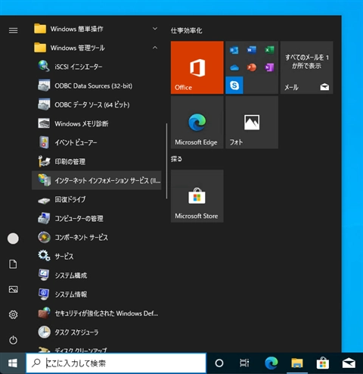
Task: Open システム構成
Action: (97, 276)
